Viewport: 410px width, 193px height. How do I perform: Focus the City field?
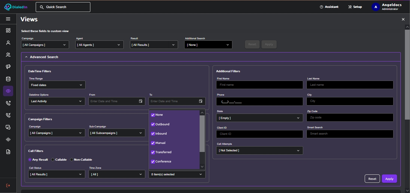point(350,101)
